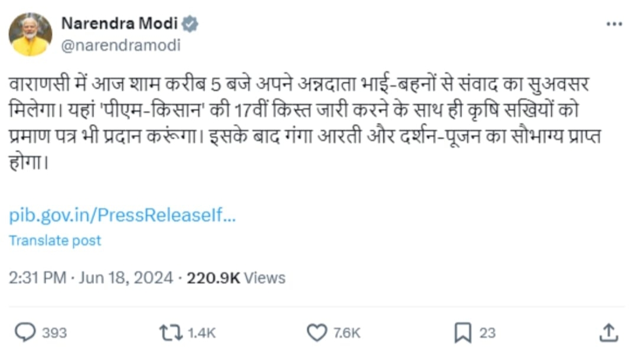Screen dimensions: 638x348
Task: Open the reply composer icon
Action: point(26,332)
